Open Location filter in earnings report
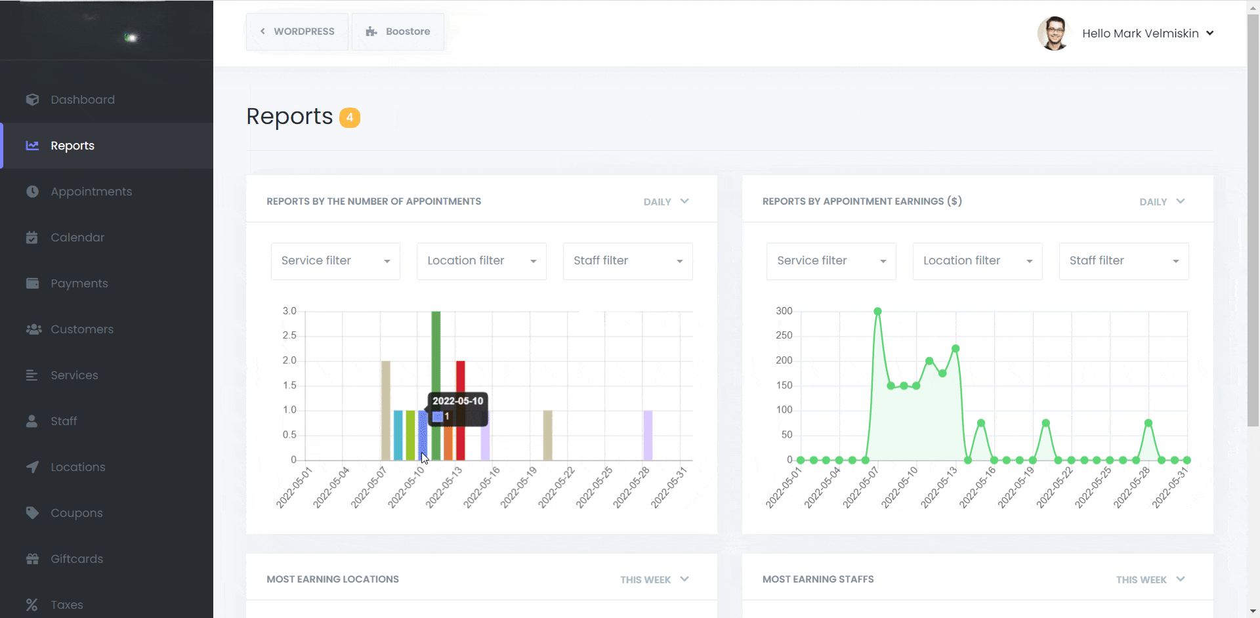The height and width of the screenshot is (618, 1260). (977, 261)
